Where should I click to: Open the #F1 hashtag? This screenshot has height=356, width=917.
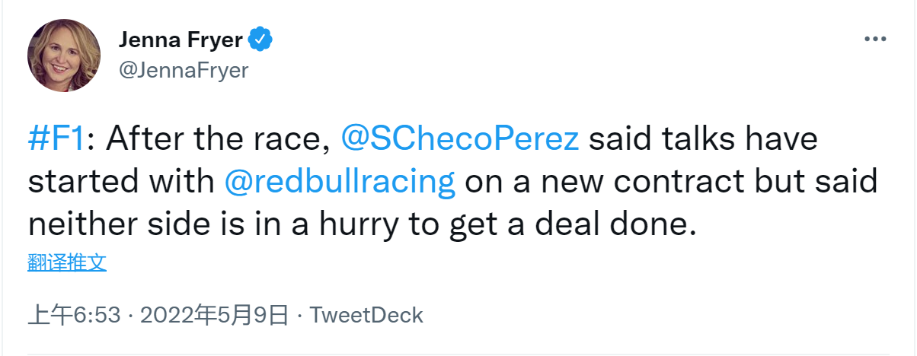(x=56, y=139)
